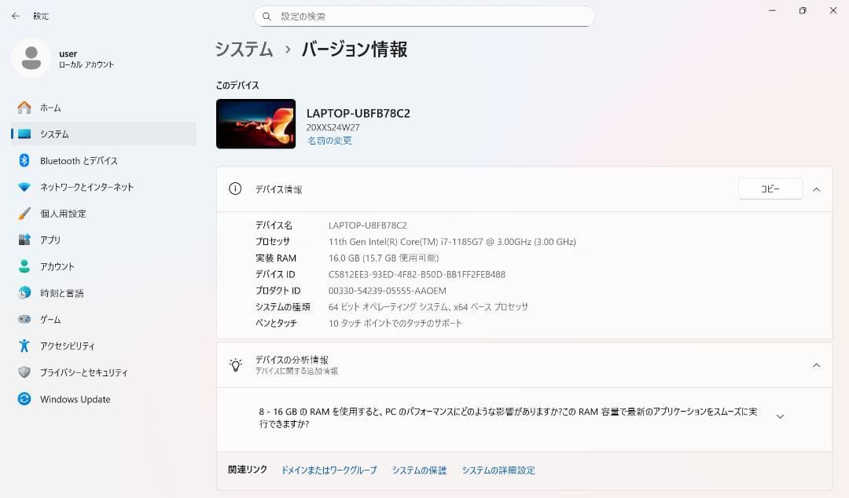
Task: Go to アカウント settings
Action: 104,266
